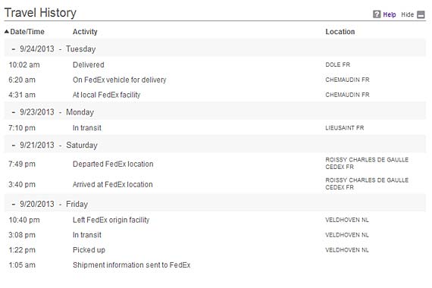Screen dimensions: 432x288
Task: Click the question mark help icon
Action: 377,14
